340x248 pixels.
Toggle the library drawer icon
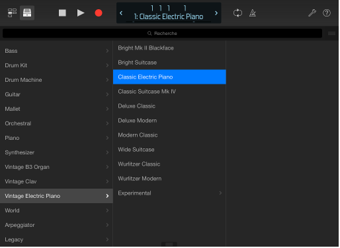pos(27,13)
